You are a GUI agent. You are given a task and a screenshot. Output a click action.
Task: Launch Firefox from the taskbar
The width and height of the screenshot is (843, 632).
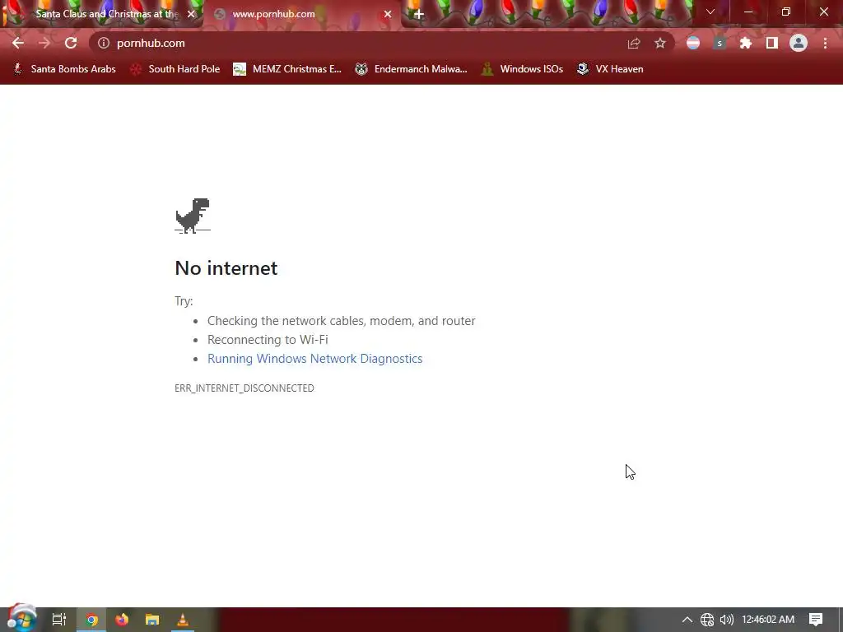[x=122, y=620]
